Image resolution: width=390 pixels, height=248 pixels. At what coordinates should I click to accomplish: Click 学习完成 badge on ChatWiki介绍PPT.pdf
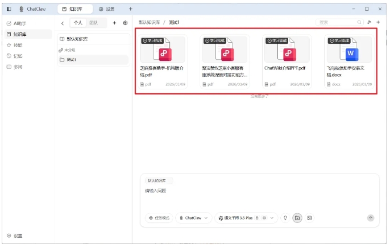point(277,40)
